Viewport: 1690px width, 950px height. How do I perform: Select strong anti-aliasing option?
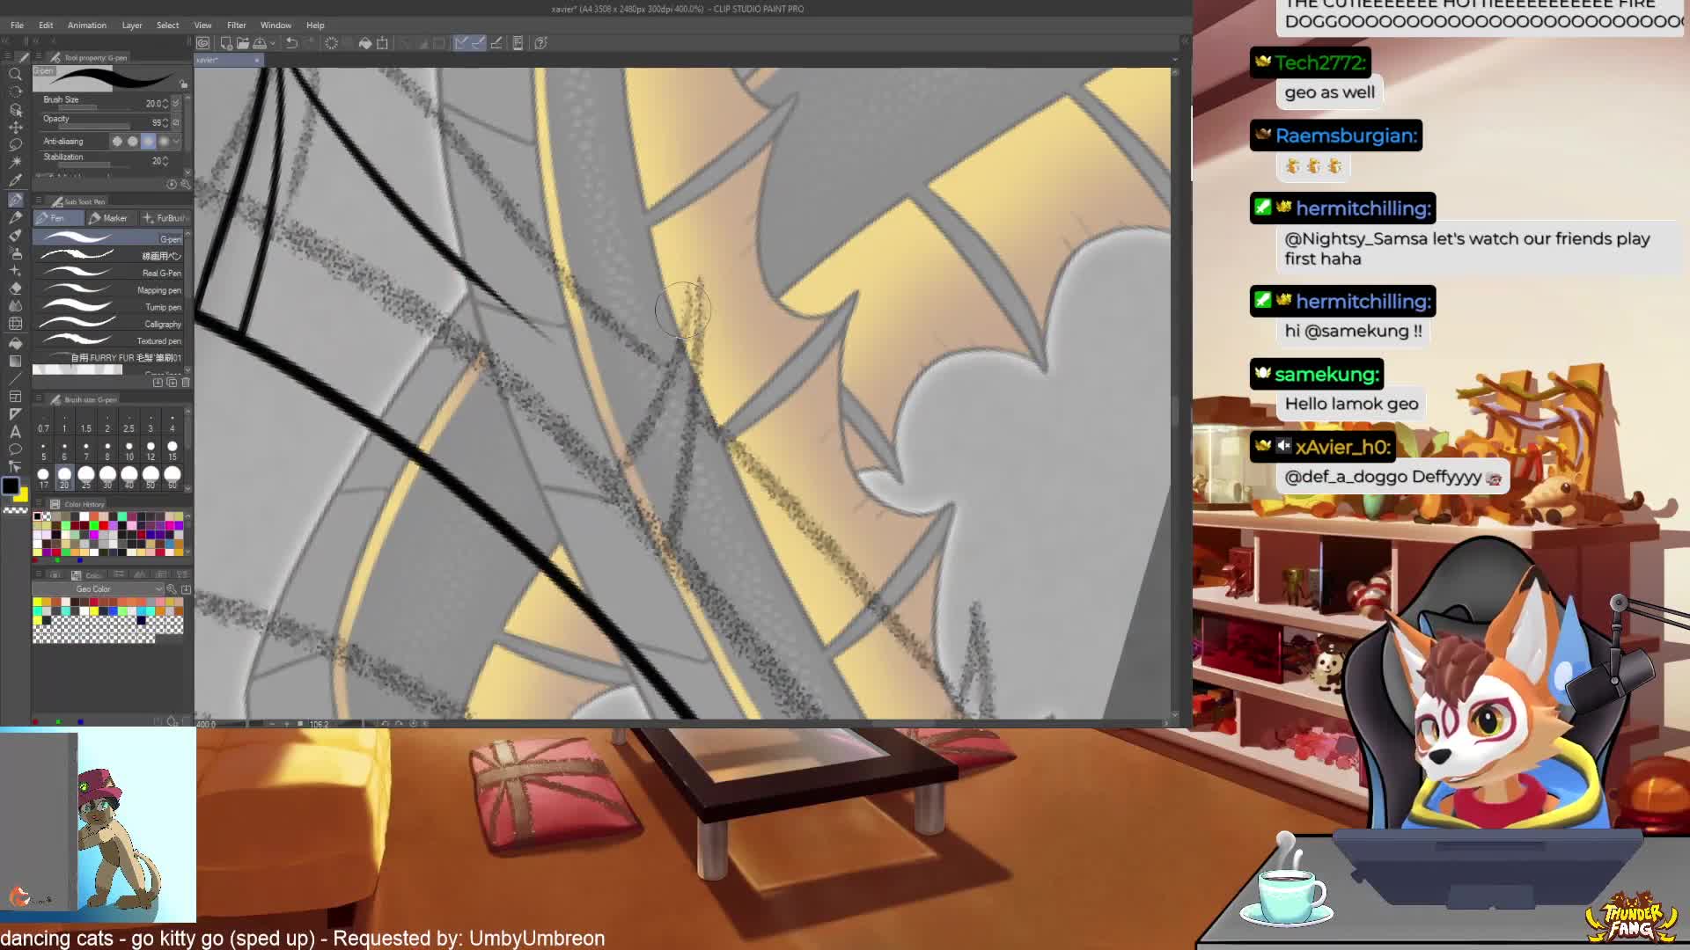coord(164,142)
